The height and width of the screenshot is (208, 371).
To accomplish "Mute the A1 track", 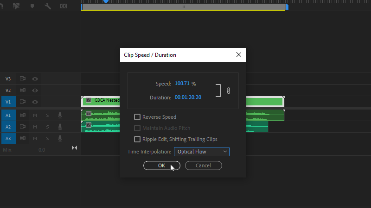I will [x=35, y=115].
